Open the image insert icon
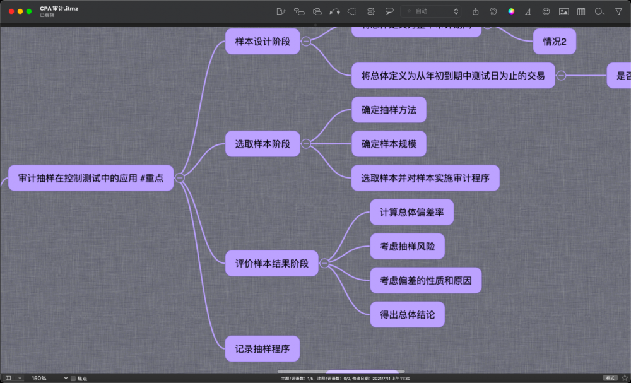The height and width of the screenshot is (383, 631). click(x=563, y=11)
